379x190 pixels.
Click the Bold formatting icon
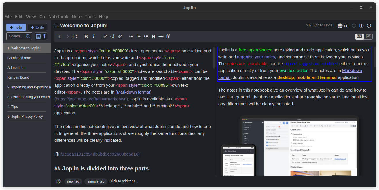(x=86, y=36)
